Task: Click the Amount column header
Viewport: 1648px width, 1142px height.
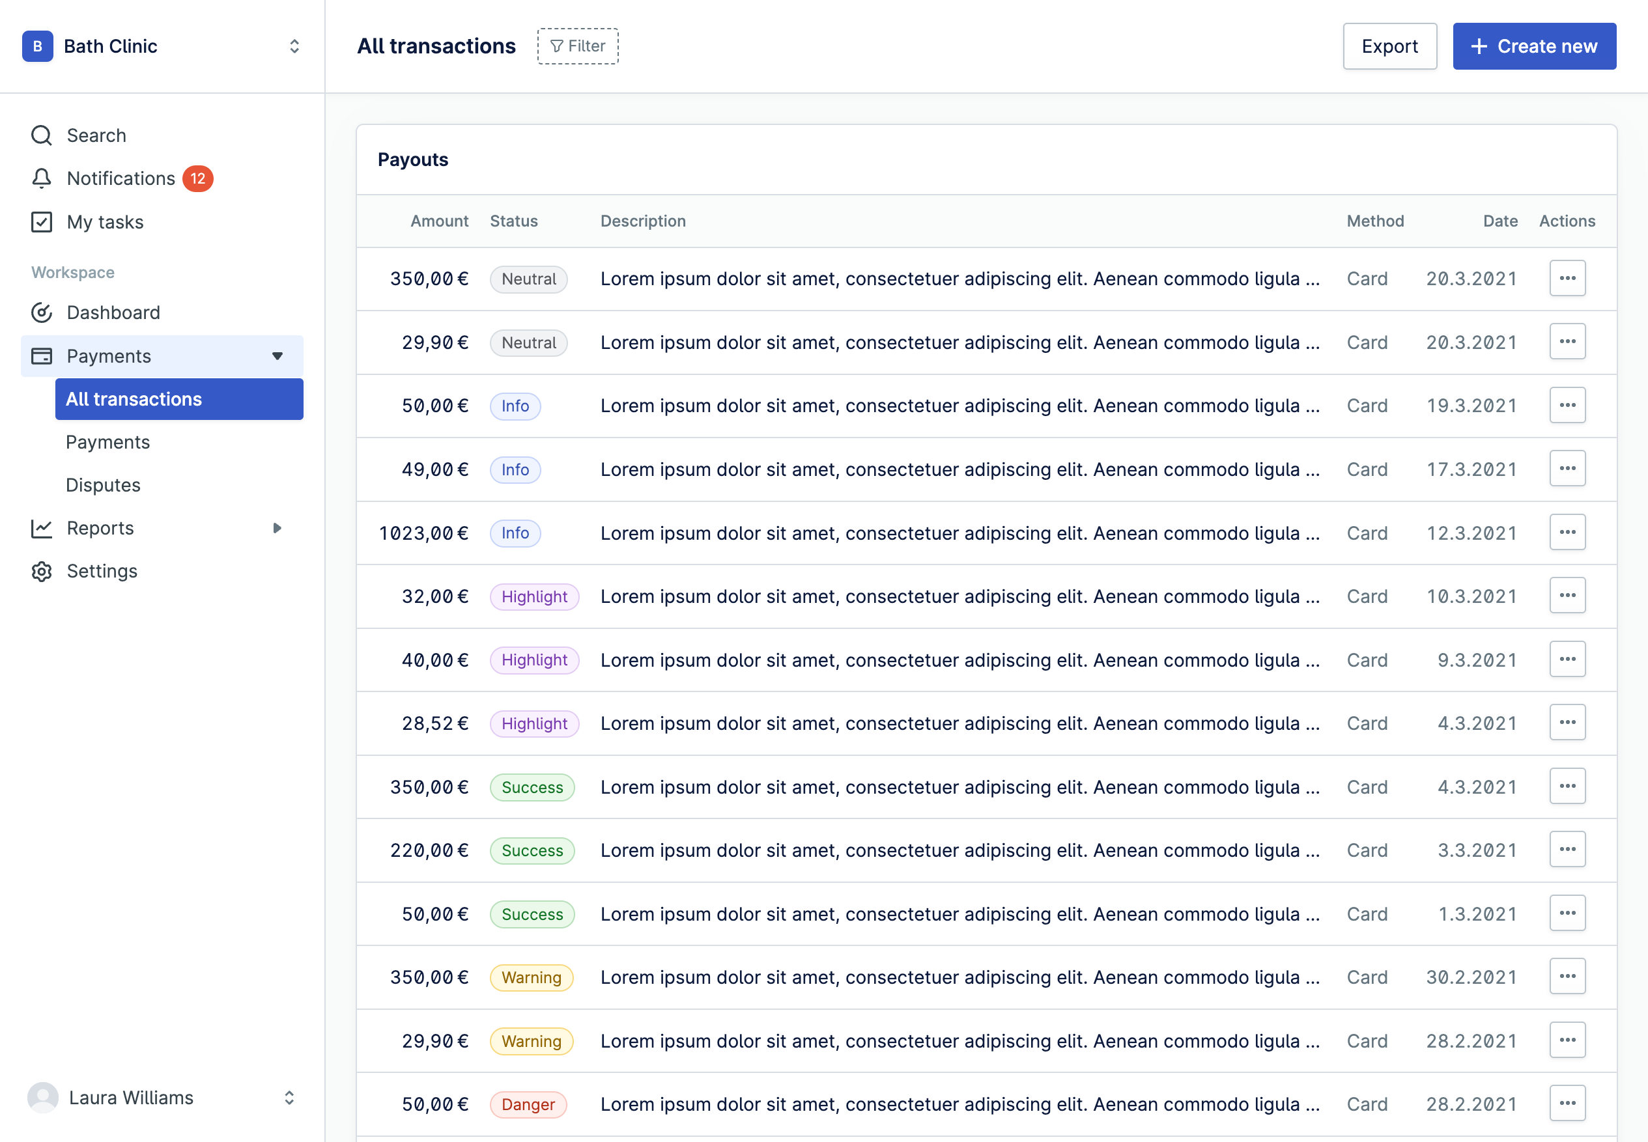Action: pyautogui.click(x=439, y=221)
